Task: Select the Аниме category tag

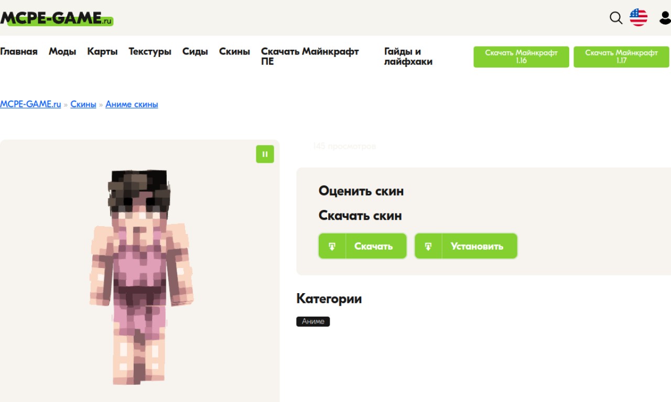Action: point(313,321)
